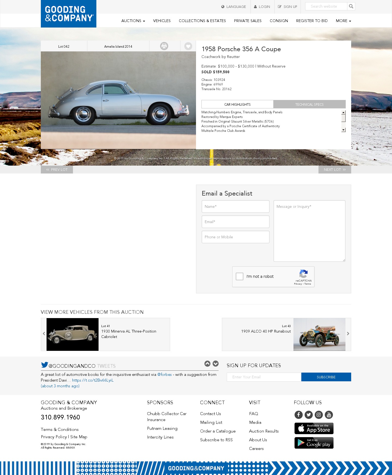Image resolution: width=392 pixels, height=475 pixels.
Task: Open CONSIGN nav item
Action: tap(279, 21)
